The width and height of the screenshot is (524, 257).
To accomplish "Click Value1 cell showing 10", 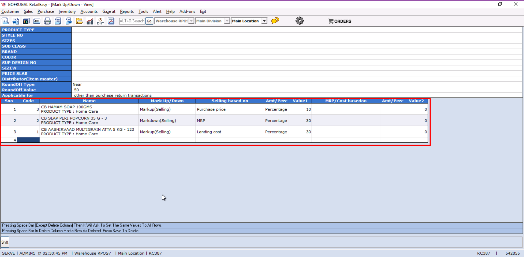I will (x=300, y=109).
